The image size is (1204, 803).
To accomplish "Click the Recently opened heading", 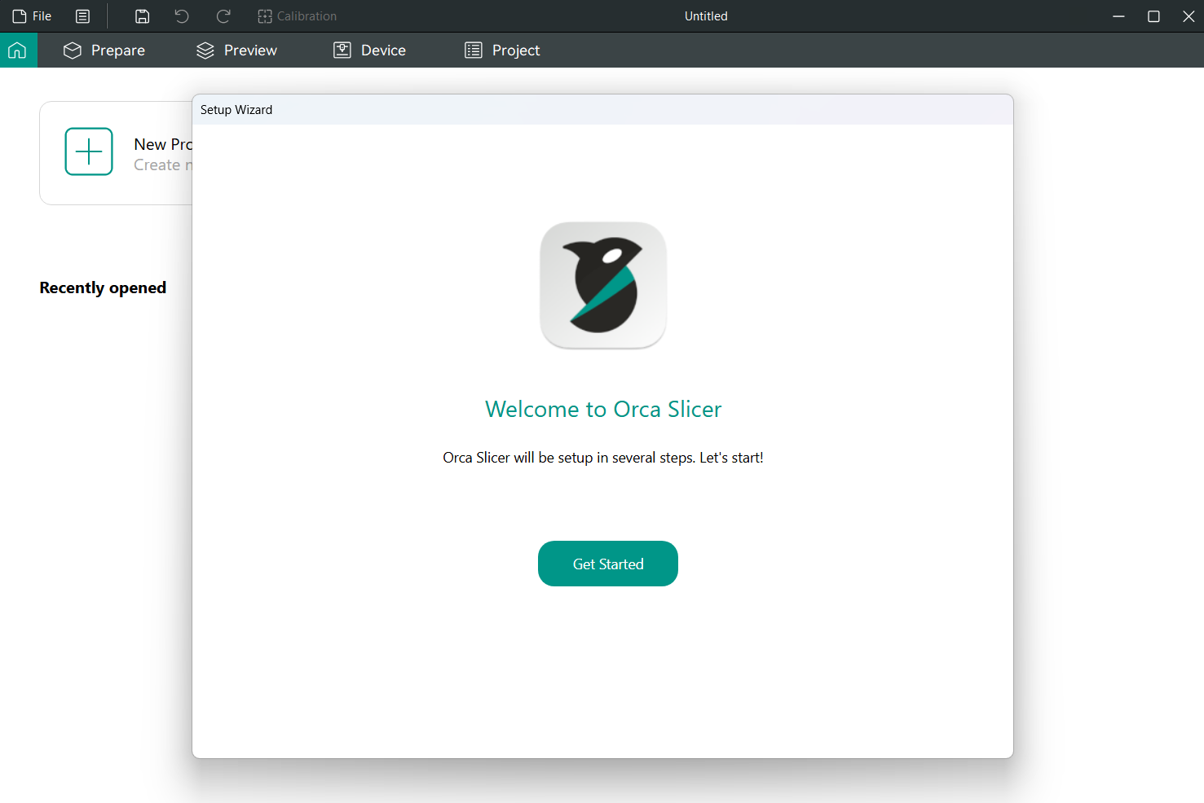I will (103, 287).
